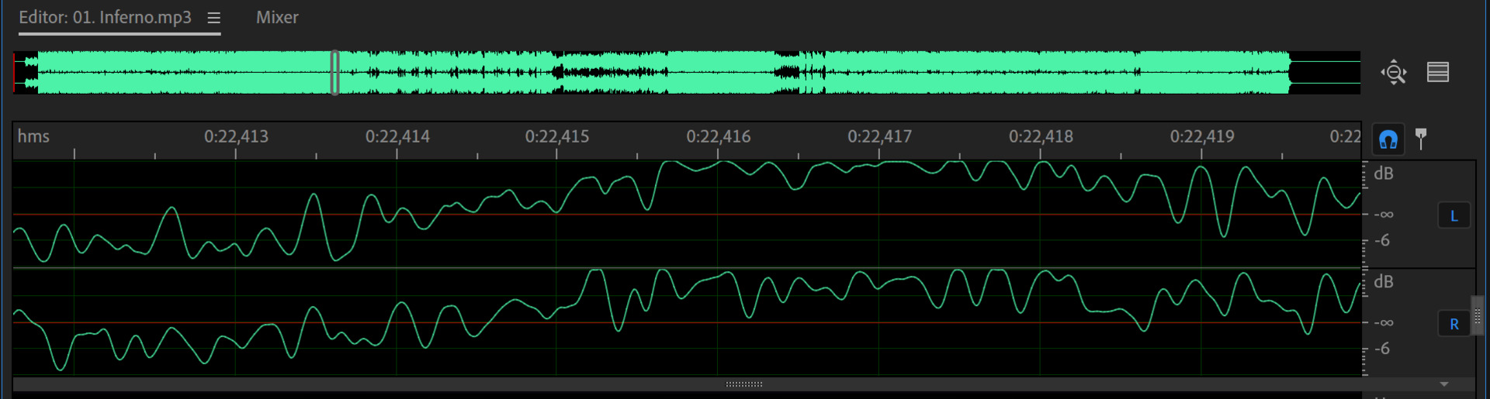This screenshot has width=1490, height=399.
Task: Select the Editor: 01. Inferno.mp3 tab
Action: (105, 18)
